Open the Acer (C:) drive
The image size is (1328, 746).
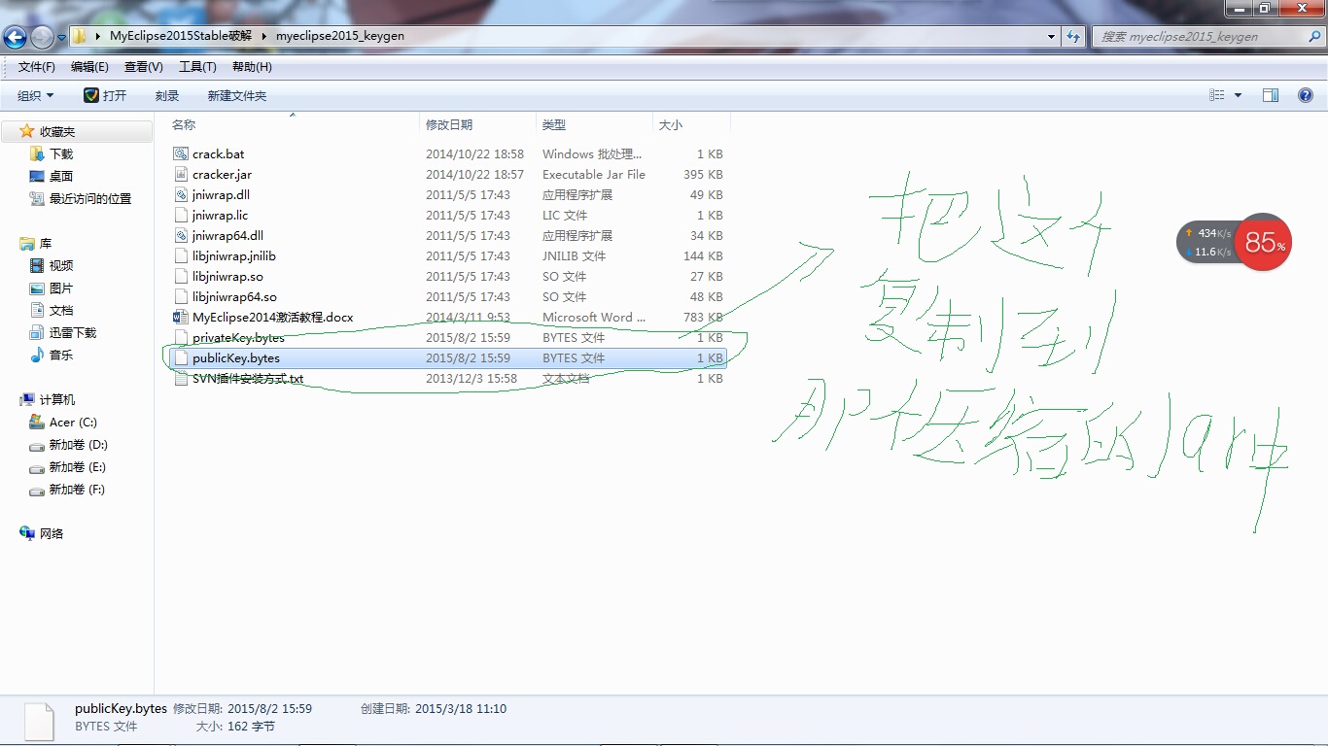tap(73, 423)
